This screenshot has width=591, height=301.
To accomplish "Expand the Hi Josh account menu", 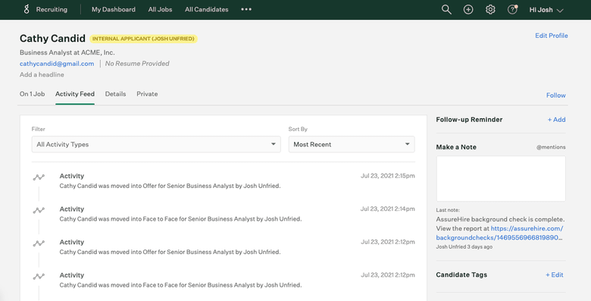I will 546,10.
